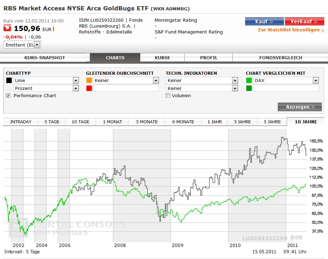Select the Intraday time range
This screenshot has width=328, height=259.
point(21,122)
